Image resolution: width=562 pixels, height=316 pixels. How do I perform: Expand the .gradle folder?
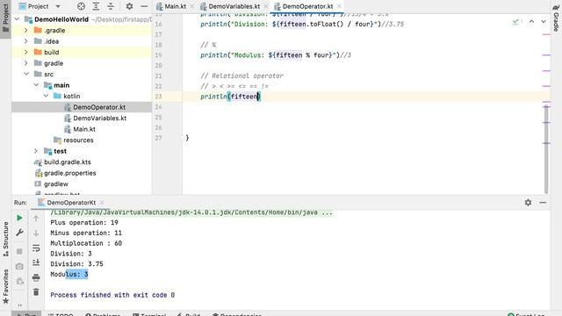click(26, 31)
